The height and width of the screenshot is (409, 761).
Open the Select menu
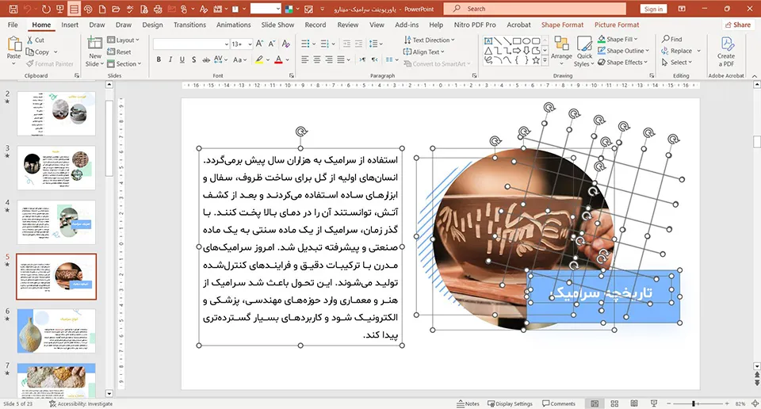[x=676, y=63]
